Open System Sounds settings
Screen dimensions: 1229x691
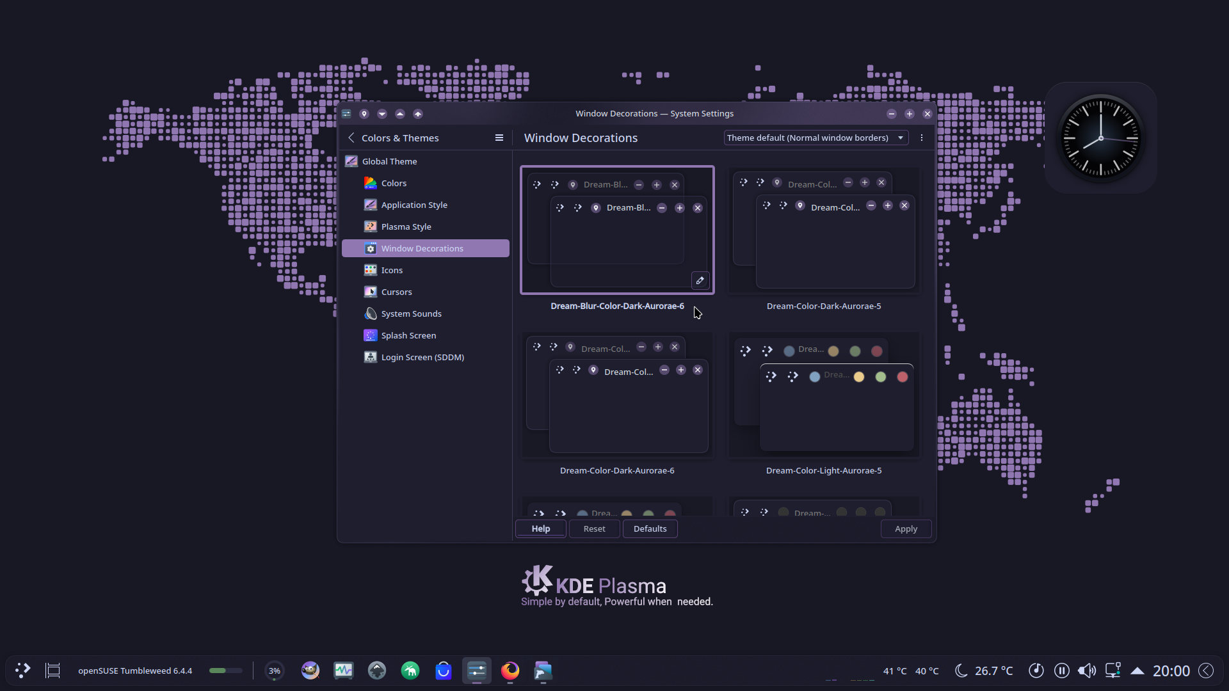411,314
